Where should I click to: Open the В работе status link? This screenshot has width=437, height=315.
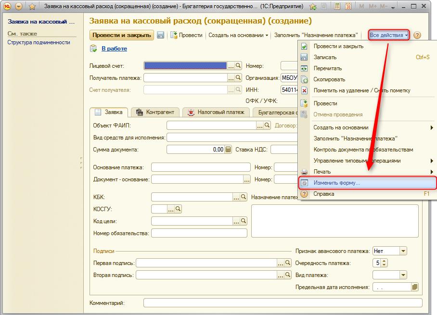coord(114,49)
